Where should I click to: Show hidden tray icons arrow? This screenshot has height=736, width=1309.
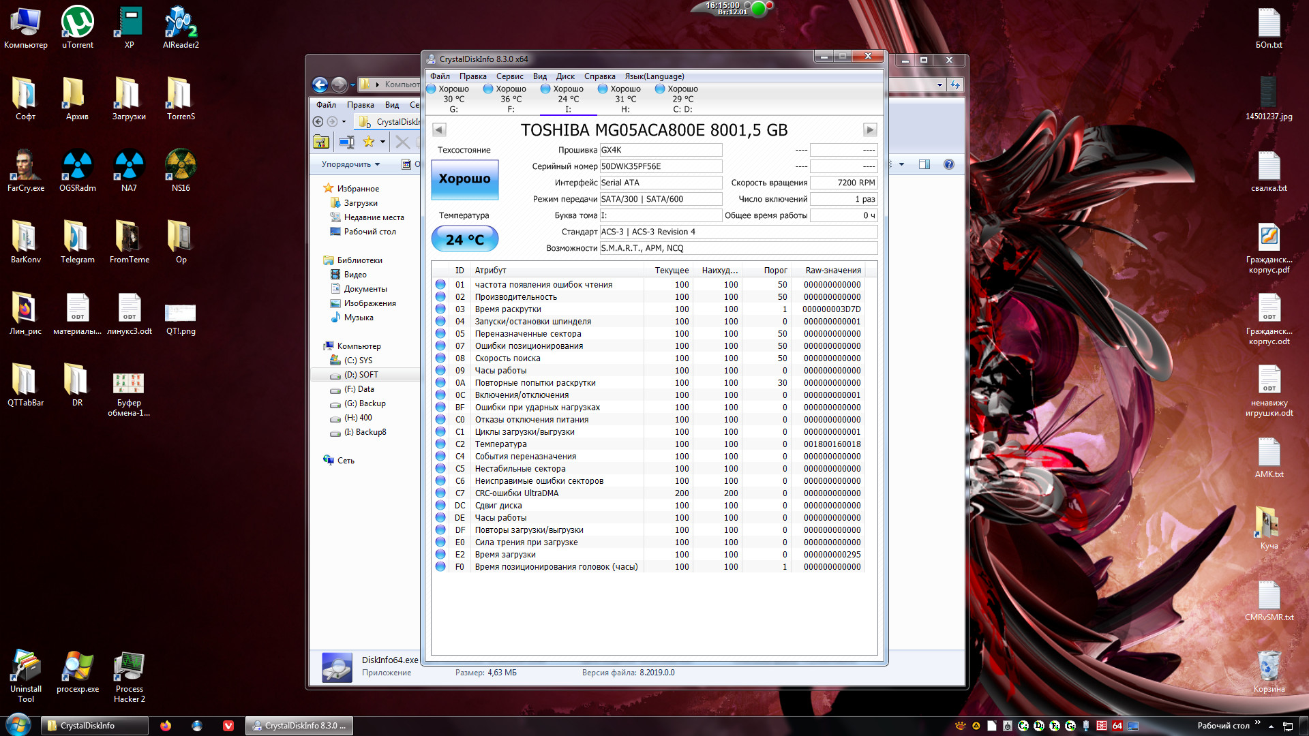pos(1271,726)
